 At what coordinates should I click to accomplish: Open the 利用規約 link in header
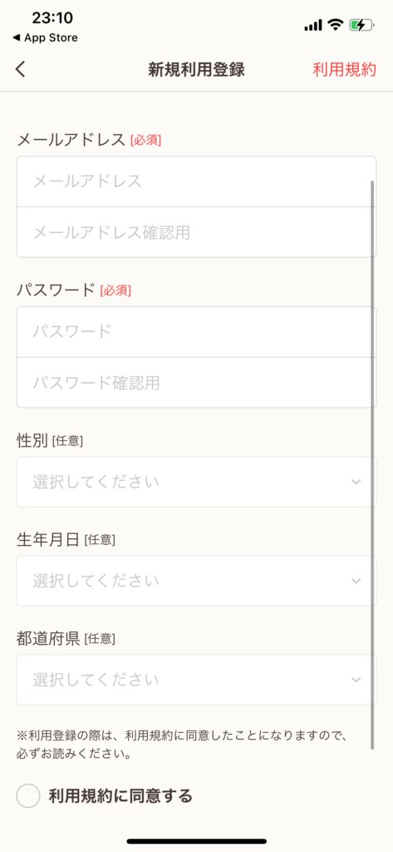tap(344, 70)
